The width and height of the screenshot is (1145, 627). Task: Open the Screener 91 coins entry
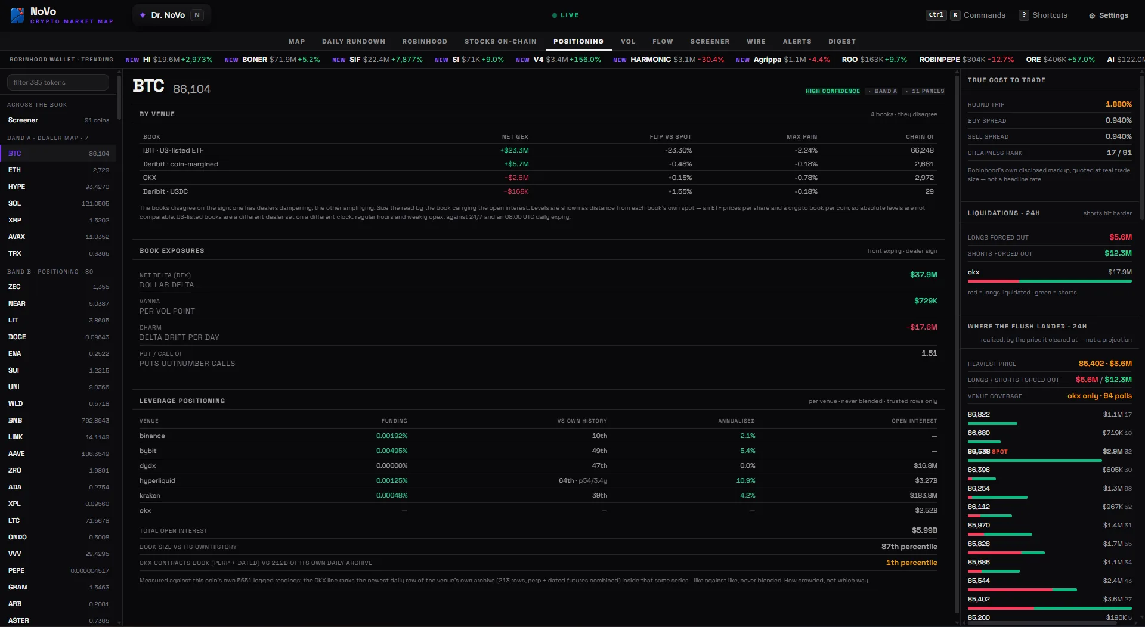pos(58,120)
